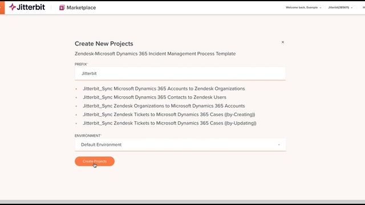Screen dimensions: 365x205
Task: Click the Create New Projects heading
Action: click(x=104, y=44)
